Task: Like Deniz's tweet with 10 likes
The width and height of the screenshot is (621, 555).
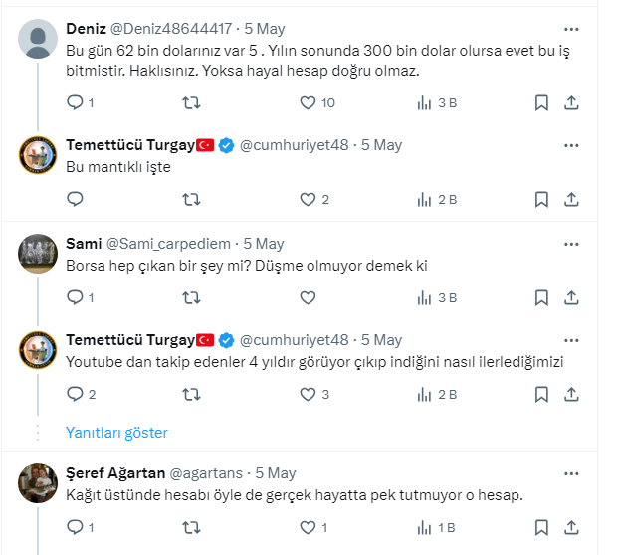Action: (308, 102)
